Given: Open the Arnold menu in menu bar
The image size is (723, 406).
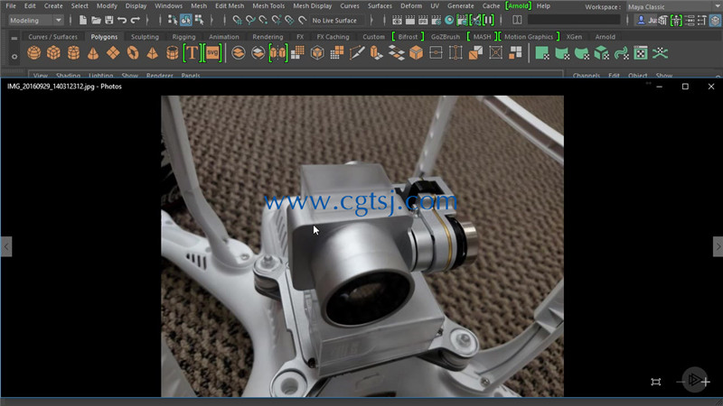Looking at the screenshot, I should click(518, 6).
